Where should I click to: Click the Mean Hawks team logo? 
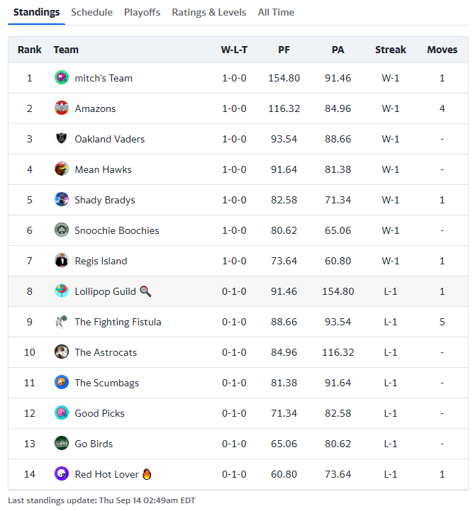[x=62, y=169]
